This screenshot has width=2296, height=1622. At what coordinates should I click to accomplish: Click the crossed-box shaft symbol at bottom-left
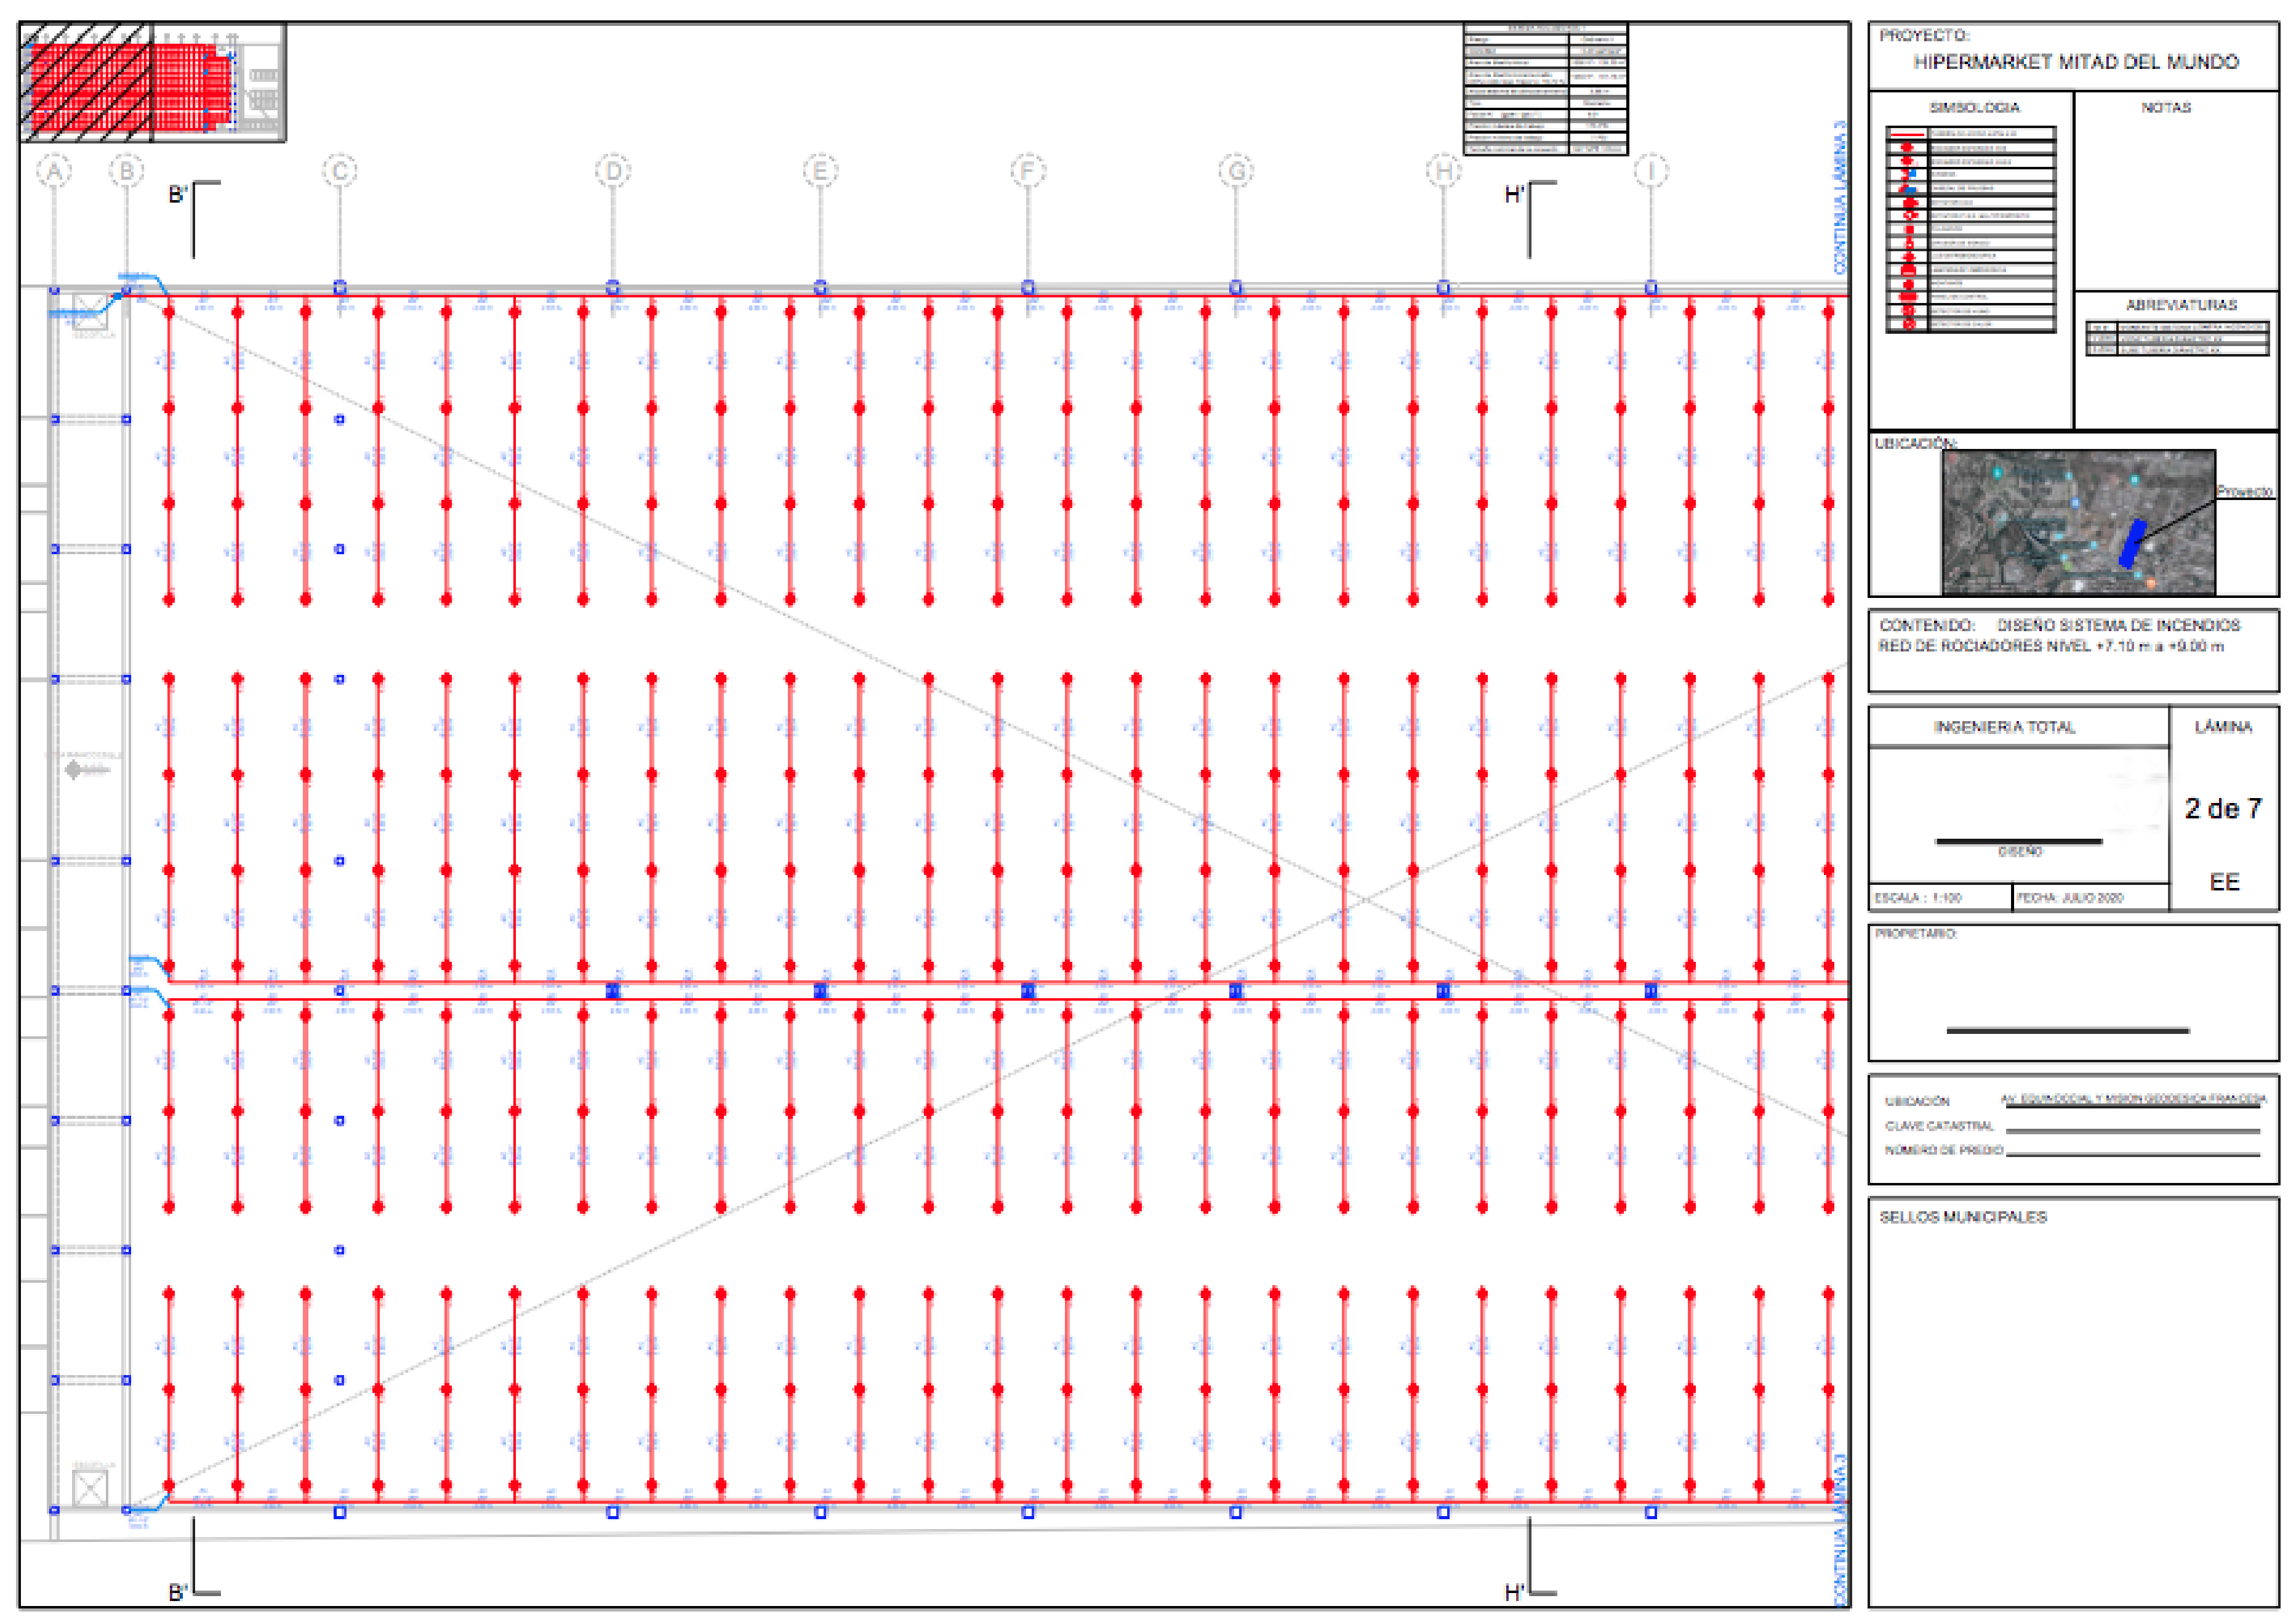90,1488
